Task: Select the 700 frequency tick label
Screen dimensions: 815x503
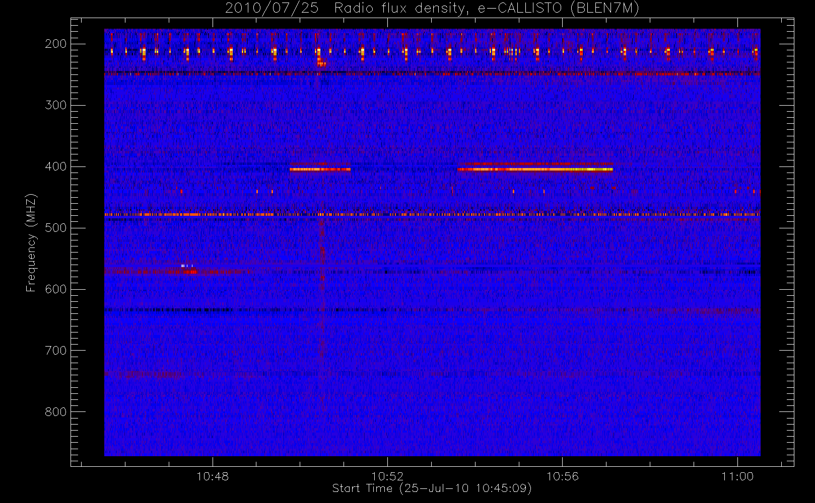Action: point(56,351)
